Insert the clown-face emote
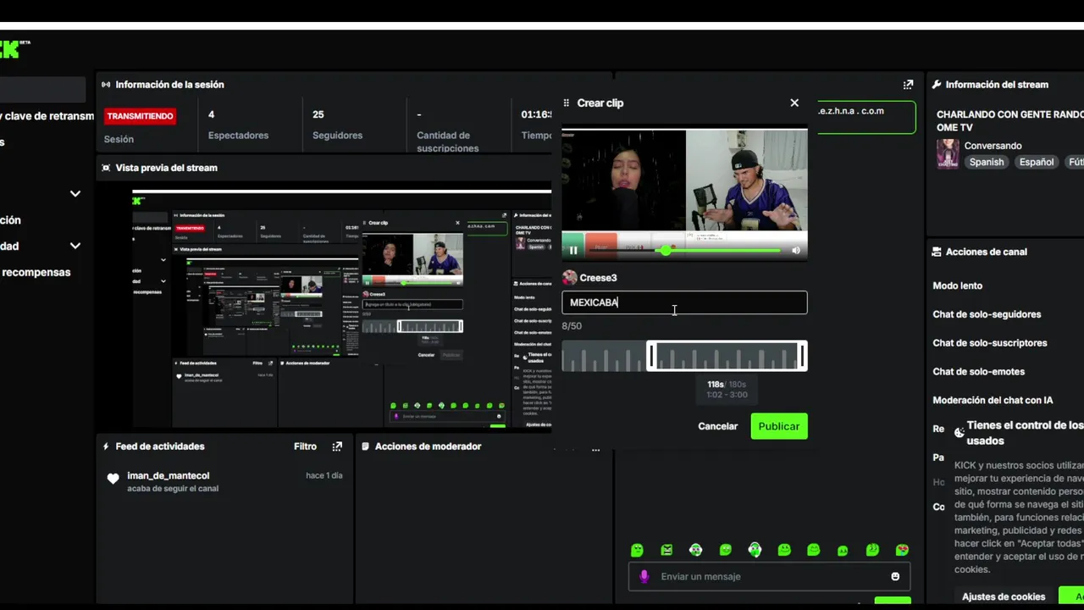This screenshot has width=1084, height=610. coord(696,550)
